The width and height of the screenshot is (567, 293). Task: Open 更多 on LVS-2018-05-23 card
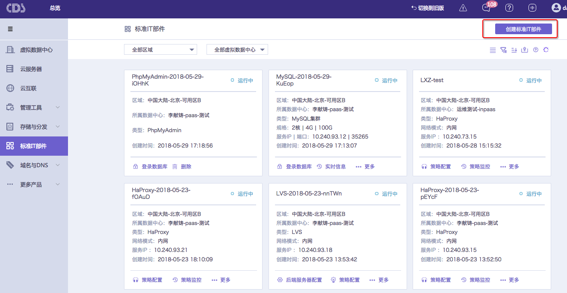[x=379, y=280]
